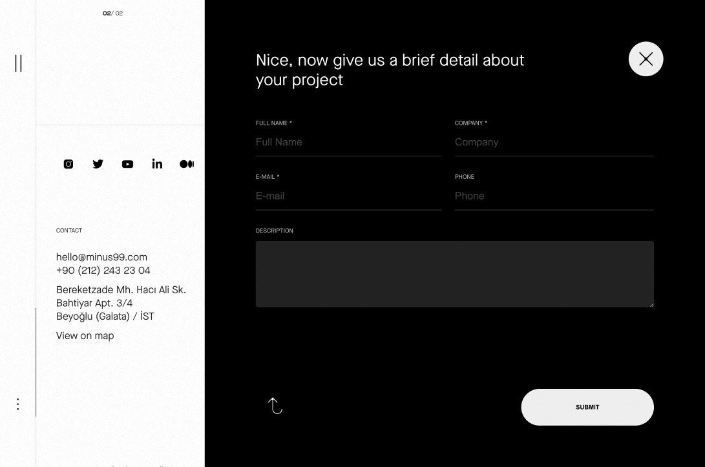Screen dimensions: 705x467
Task: Open the Instagram social icon
Action: coord(68,164)
